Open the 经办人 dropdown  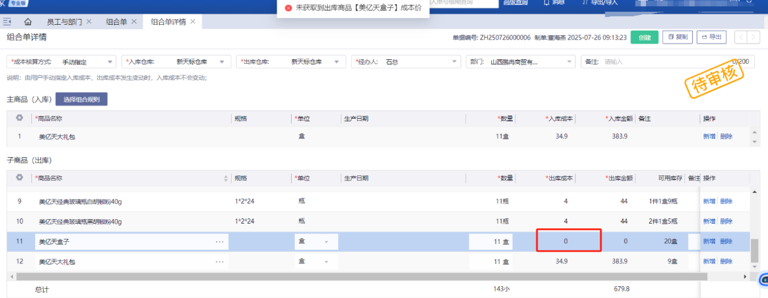[x=454, y=62]
